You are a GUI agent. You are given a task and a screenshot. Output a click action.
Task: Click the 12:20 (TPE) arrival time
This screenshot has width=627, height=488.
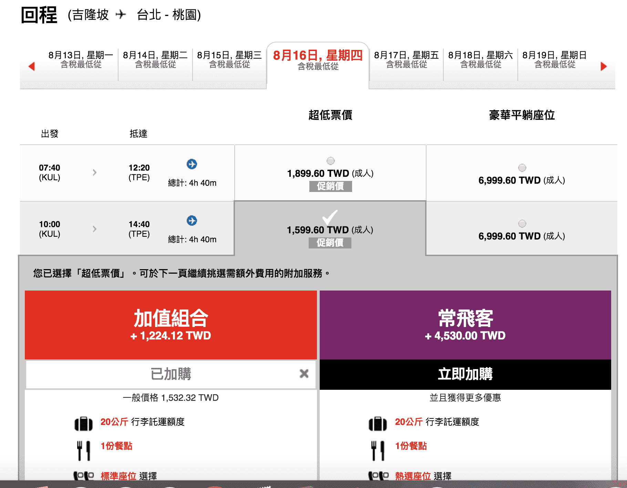tap(139, 172)
